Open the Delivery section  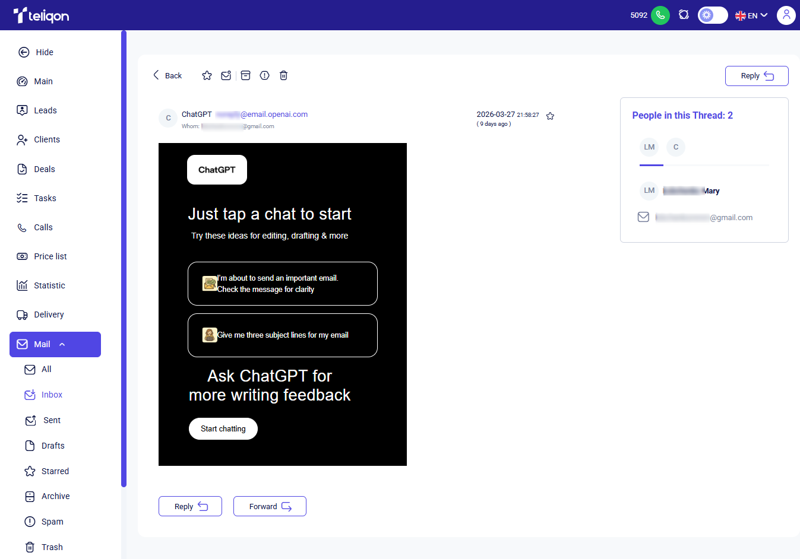click(x=40, y=315)
